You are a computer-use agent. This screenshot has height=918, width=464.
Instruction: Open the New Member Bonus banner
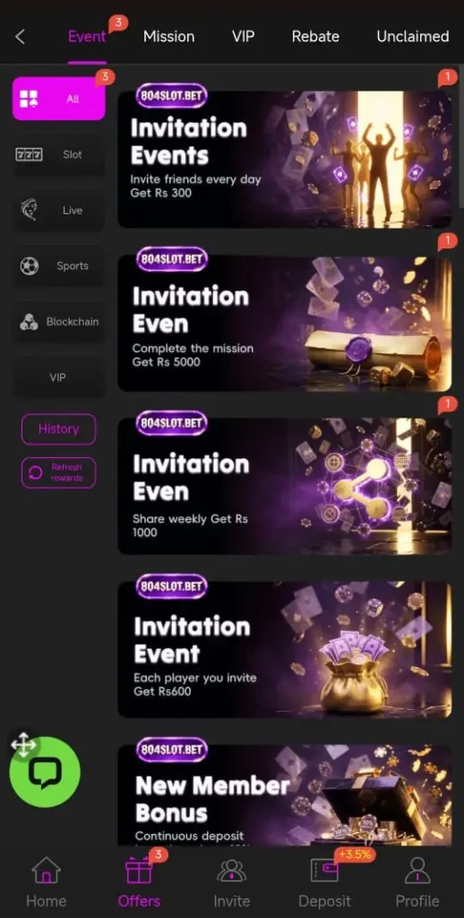[284, 794]
